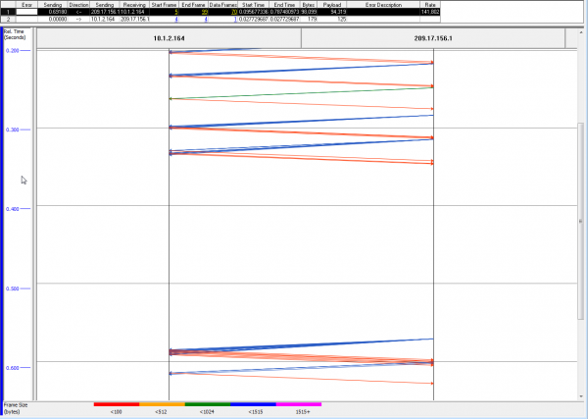Click the Payload value 94,319
588x419 pixels.
[338, 12]
